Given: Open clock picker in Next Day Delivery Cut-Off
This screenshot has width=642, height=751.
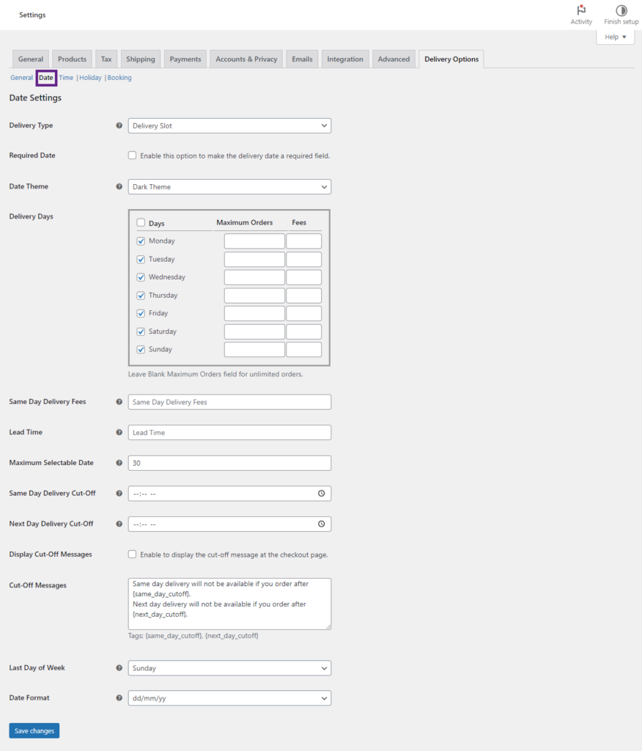Looking at the screenshot, I should [321, 524].
